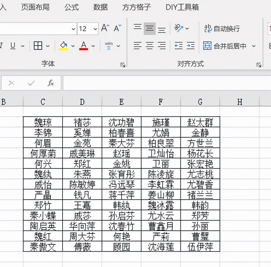Select column C header

pos(43,102)
